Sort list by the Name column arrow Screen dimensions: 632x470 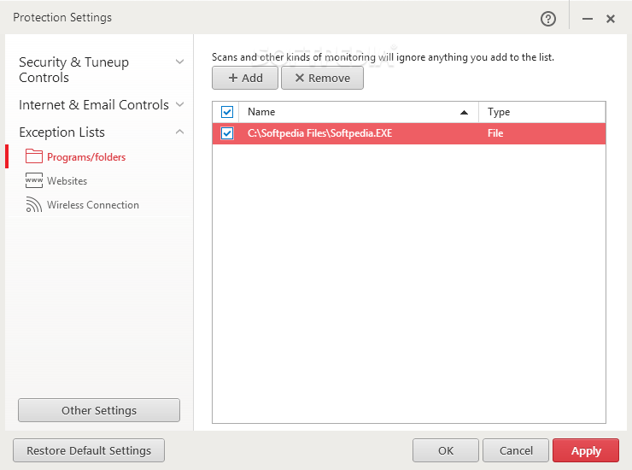pyautogui.click(x=464, y=113)
